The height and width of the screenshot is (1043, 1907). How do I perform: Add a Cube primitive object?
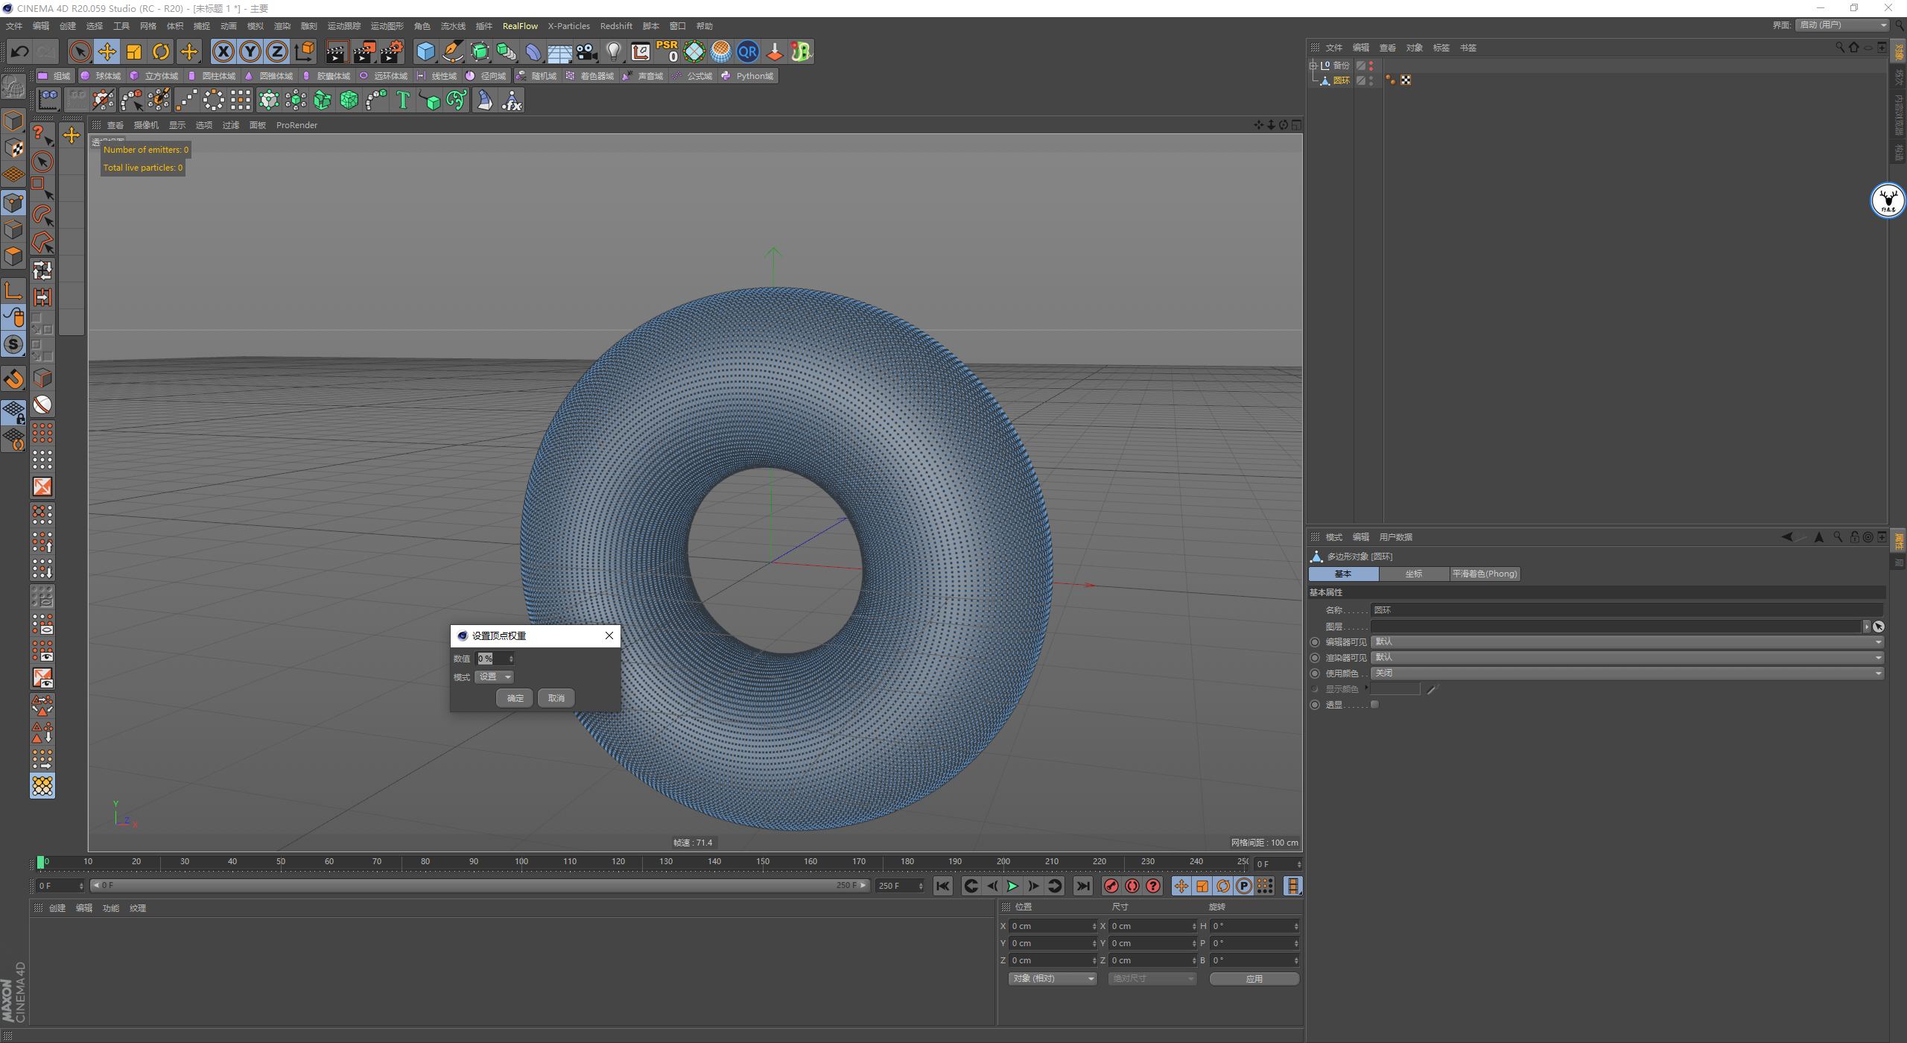click(425, 51)
